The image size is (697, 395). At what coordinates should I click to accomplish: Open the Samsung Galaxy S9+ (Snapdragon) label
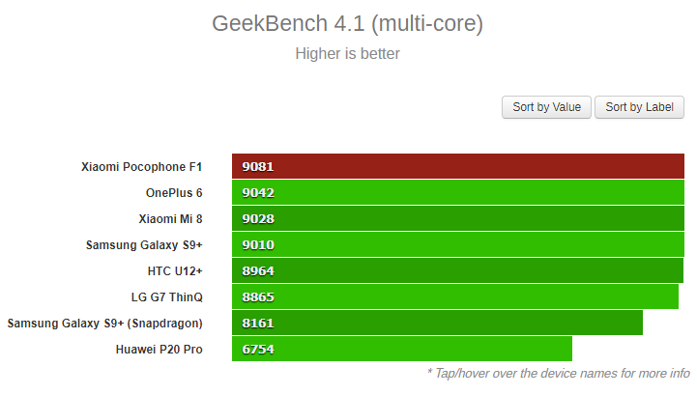105,323
